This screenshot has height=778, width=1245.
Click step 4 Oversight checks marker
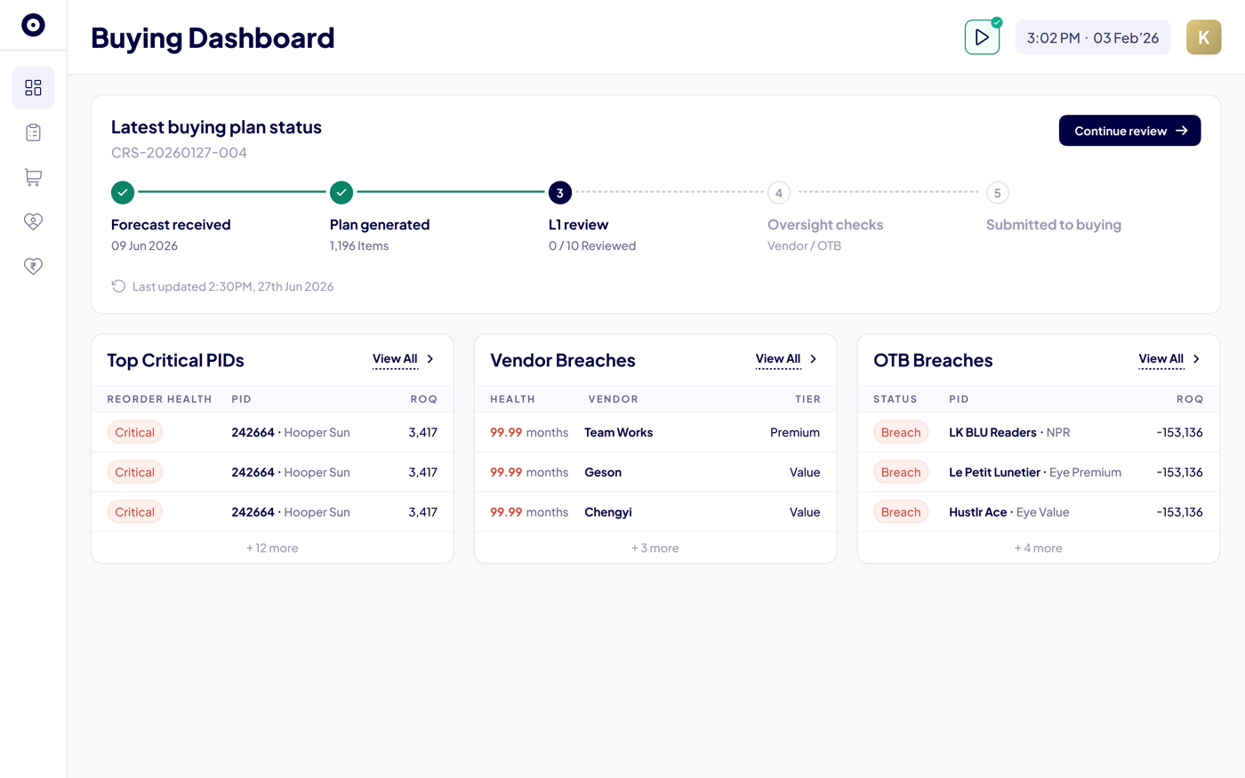point(779,192)
